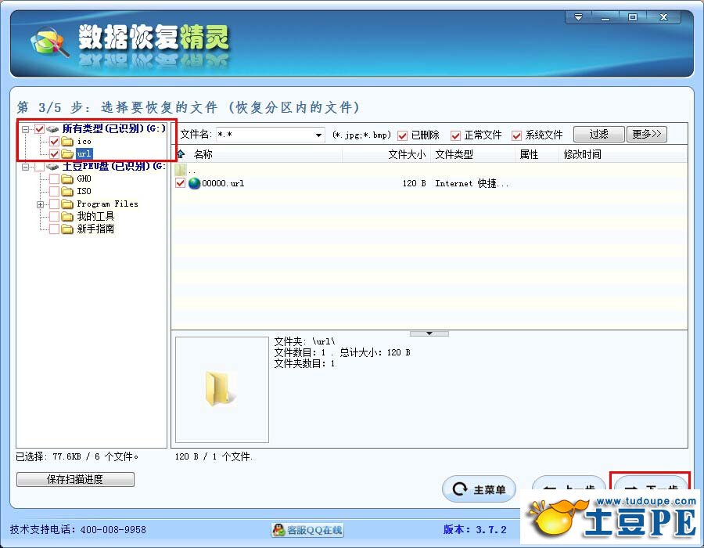
Task: Open the 文件名 pattern dropdown
Action: (x=318, y=135)
